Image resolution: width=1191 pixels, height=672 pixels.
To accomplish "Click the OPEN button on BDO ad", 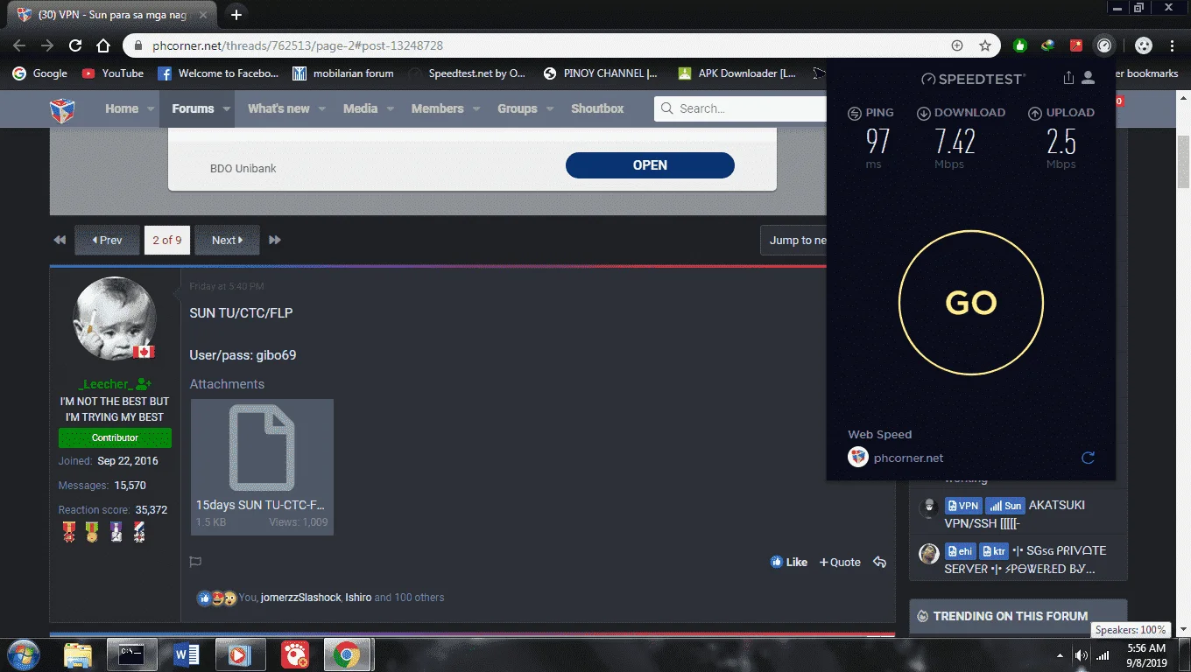I will tap(650, 164).
